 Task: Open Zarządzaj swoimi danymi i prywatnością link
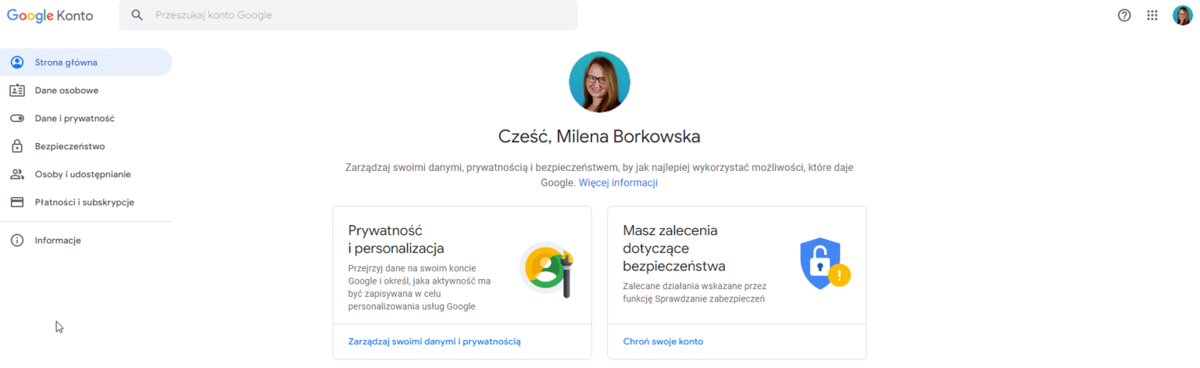434,341
